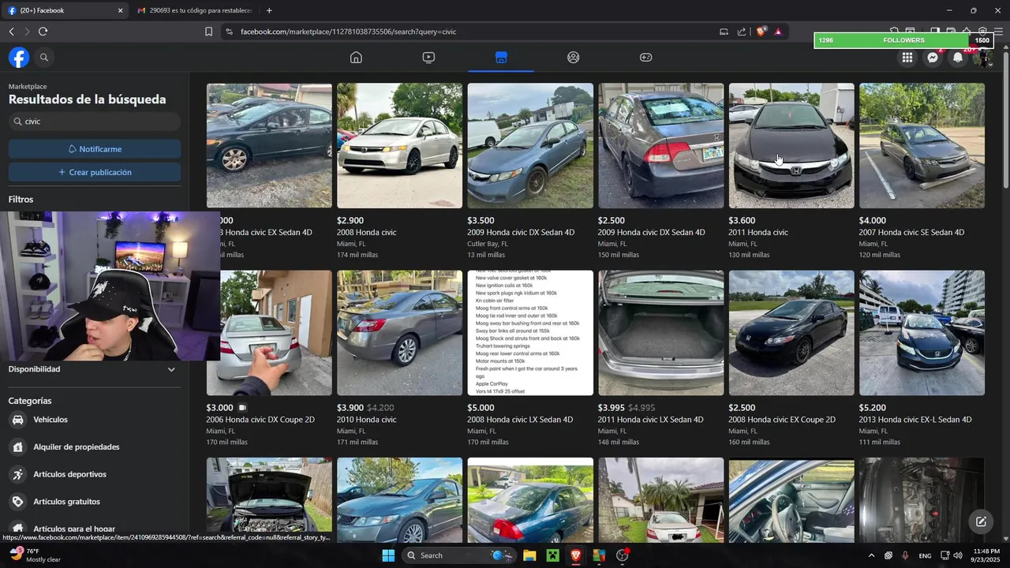Viewport: 1010px width, 568px height.
Task: Select the Marketplace storefront icon
Action: point(501,58)
